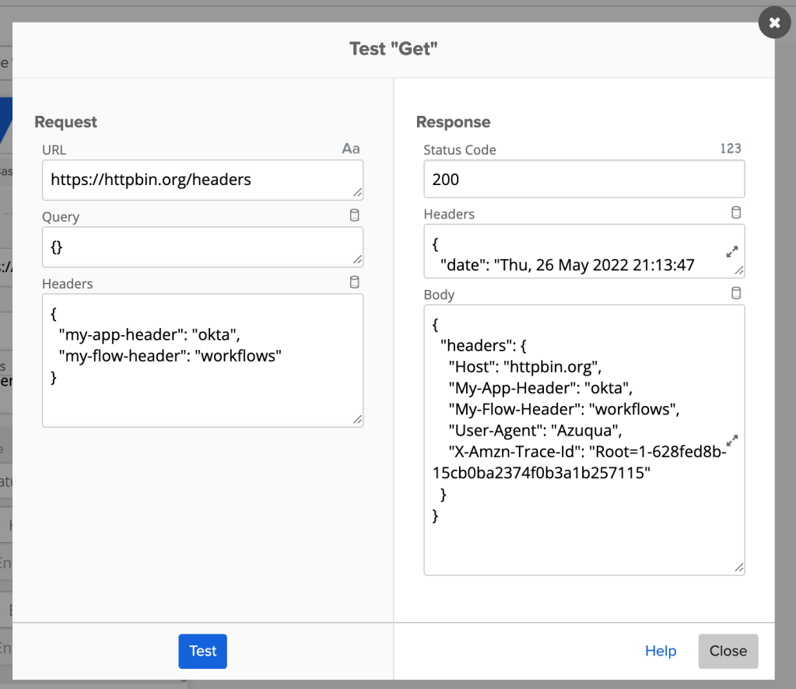Open the Help link
The image size is (796, 689).
point(661,651)
